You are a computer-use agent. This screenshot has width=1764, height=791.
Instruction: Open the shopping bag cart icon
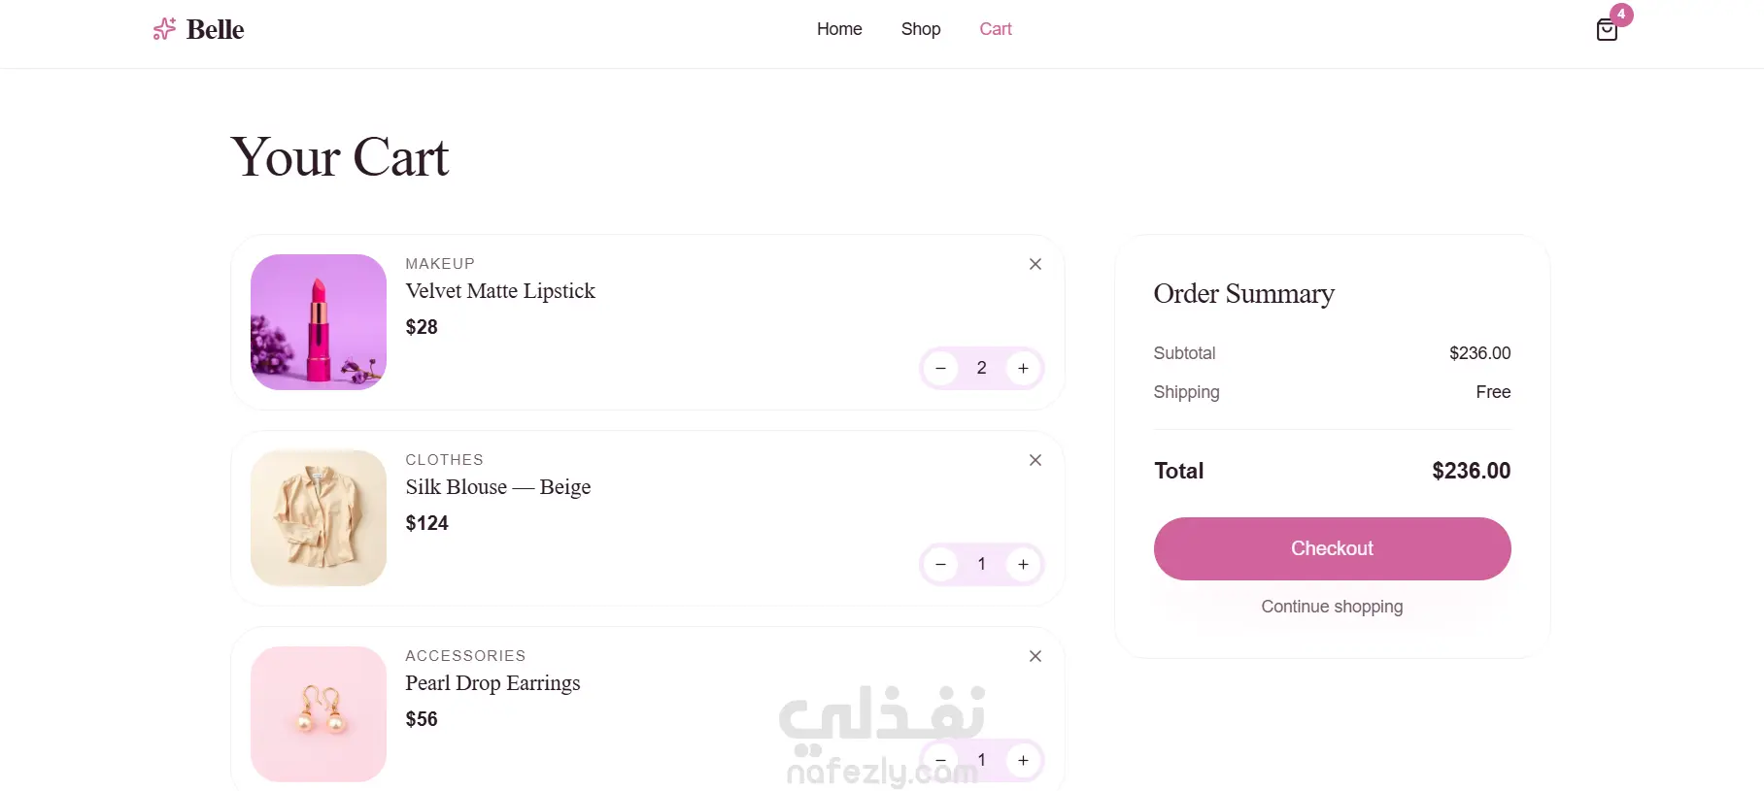tap(1608, 29)
